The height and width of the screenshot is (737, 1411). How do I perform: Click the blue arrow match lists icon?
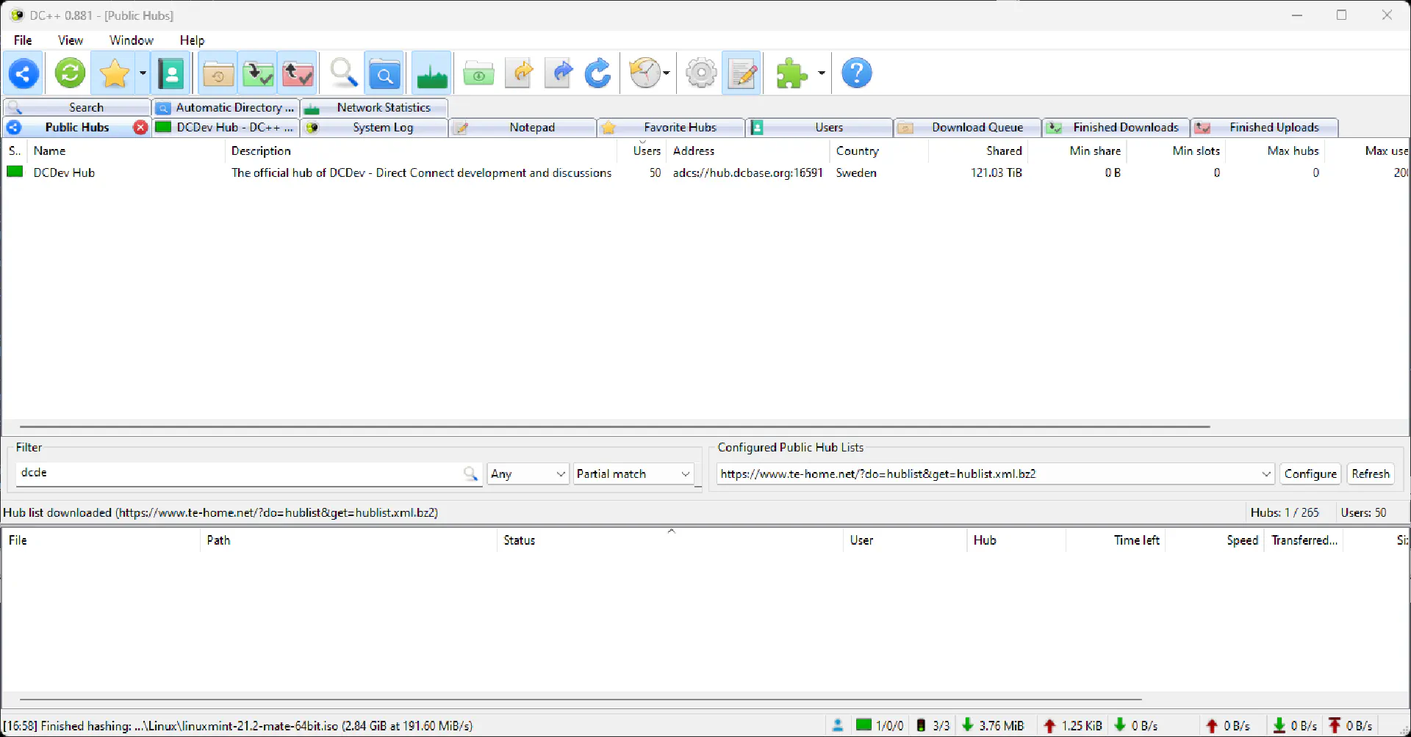(560, 73)
